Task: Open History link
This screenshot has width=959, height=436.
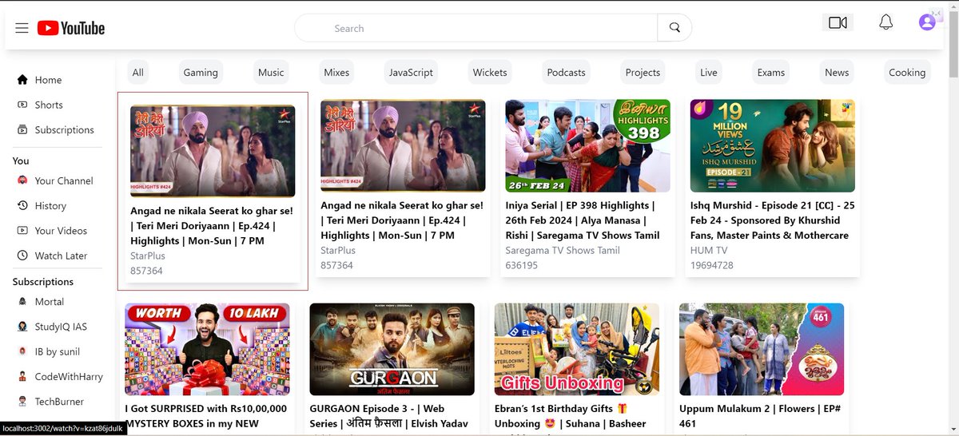Action: [50, 205]
